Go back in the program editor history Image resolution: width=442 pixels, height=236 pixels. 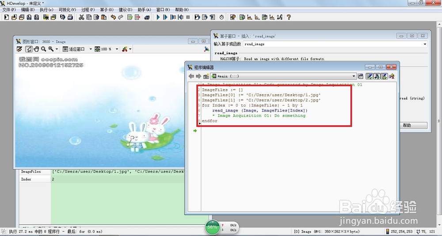click(191, 76)
